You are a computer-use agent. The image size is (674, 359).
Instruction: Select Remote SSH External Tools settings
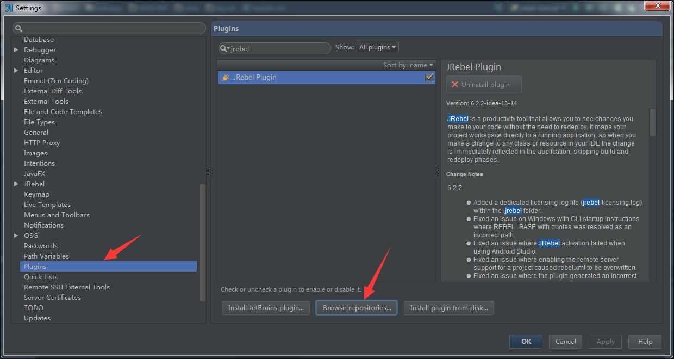coord(67,287)
